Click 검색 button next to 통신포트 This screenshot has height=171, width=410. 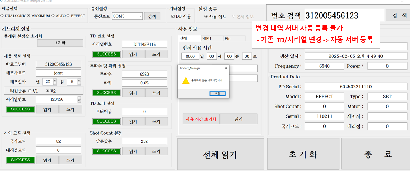click(152, 16)
